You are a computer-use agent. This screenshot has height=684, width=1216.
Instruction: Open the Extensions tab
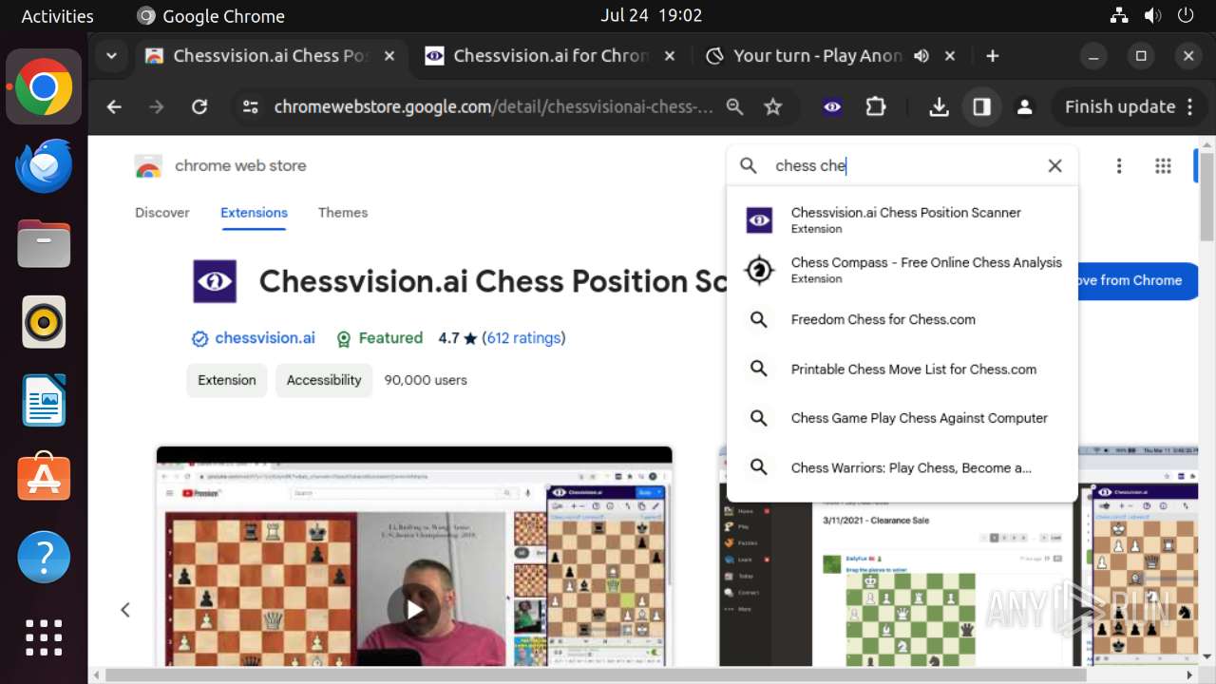click(254, 213)
